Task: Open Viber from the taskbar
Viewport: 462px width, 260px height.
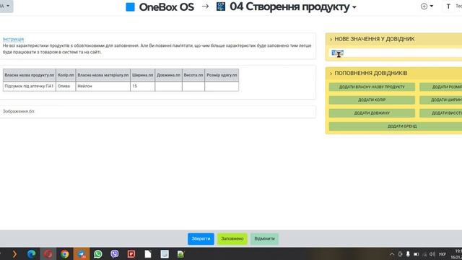Action: [115, 253]
